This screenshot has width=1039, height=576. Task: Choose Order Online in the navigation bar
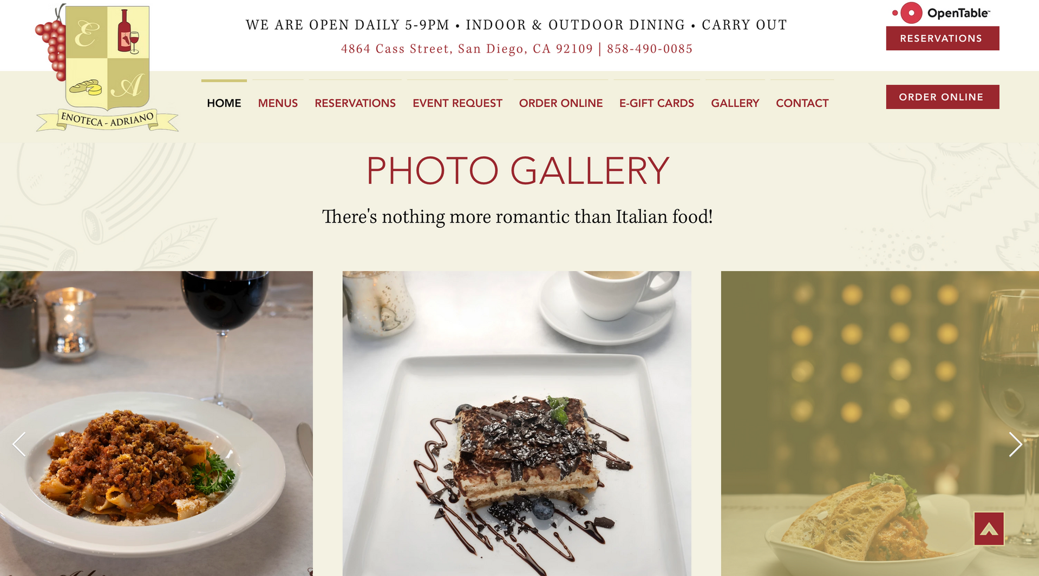[x=561, y=103]
